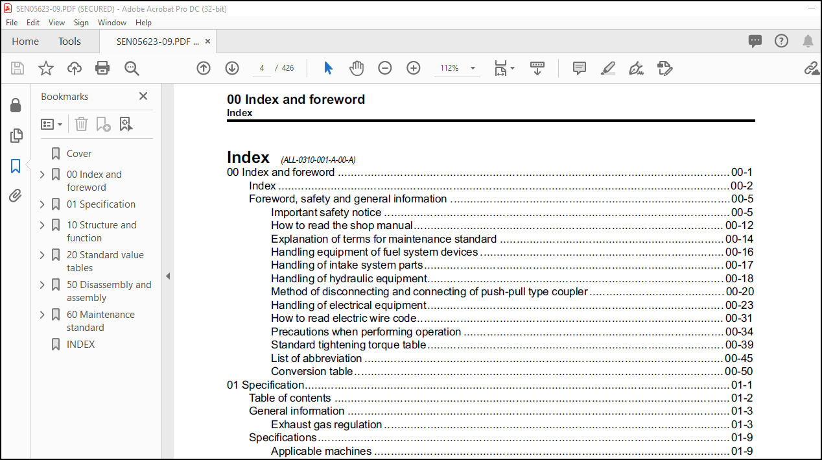
Task: Expand '50 Disassembly and assembly' bookmark
Action: [x=42, y=285]
